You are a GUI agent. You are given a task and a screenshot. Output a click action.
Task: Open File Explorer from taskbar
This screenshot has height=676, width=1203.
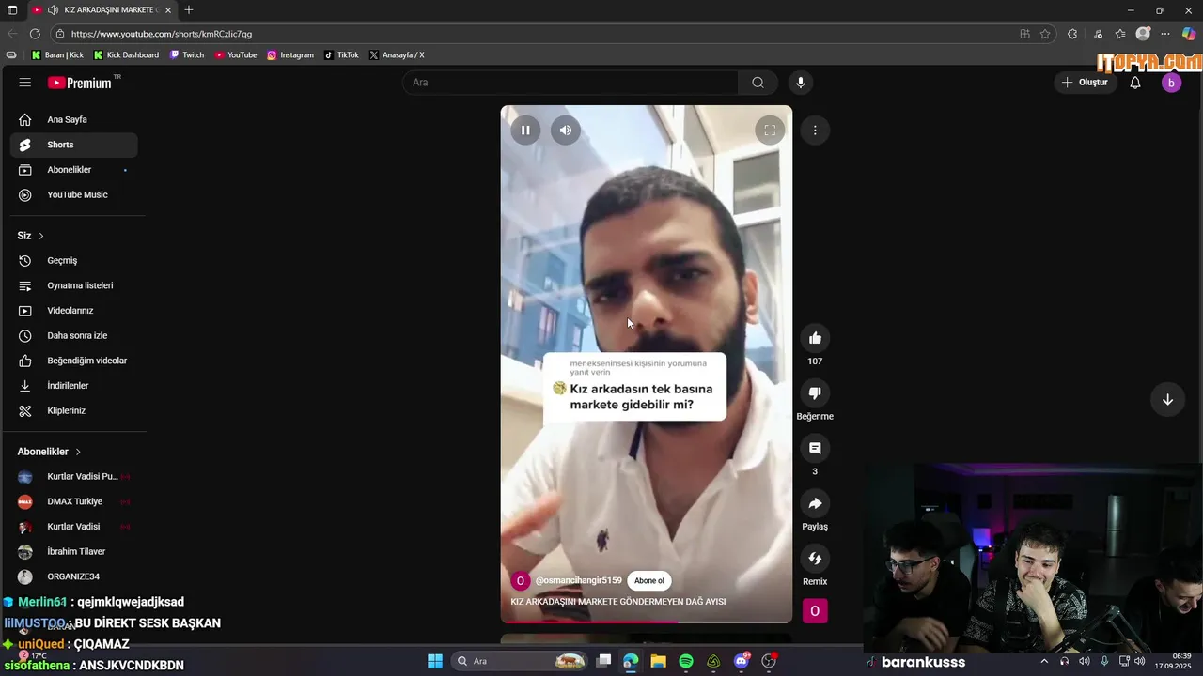click(x=658, y=661)
